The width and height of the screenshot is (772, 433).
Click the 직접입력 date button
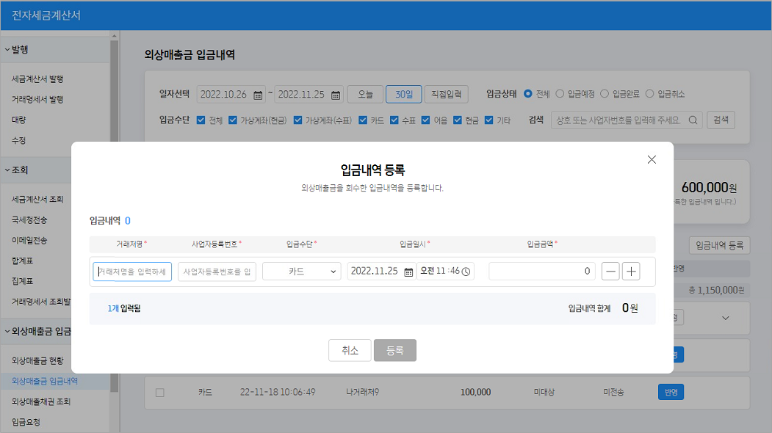(446, 94)
